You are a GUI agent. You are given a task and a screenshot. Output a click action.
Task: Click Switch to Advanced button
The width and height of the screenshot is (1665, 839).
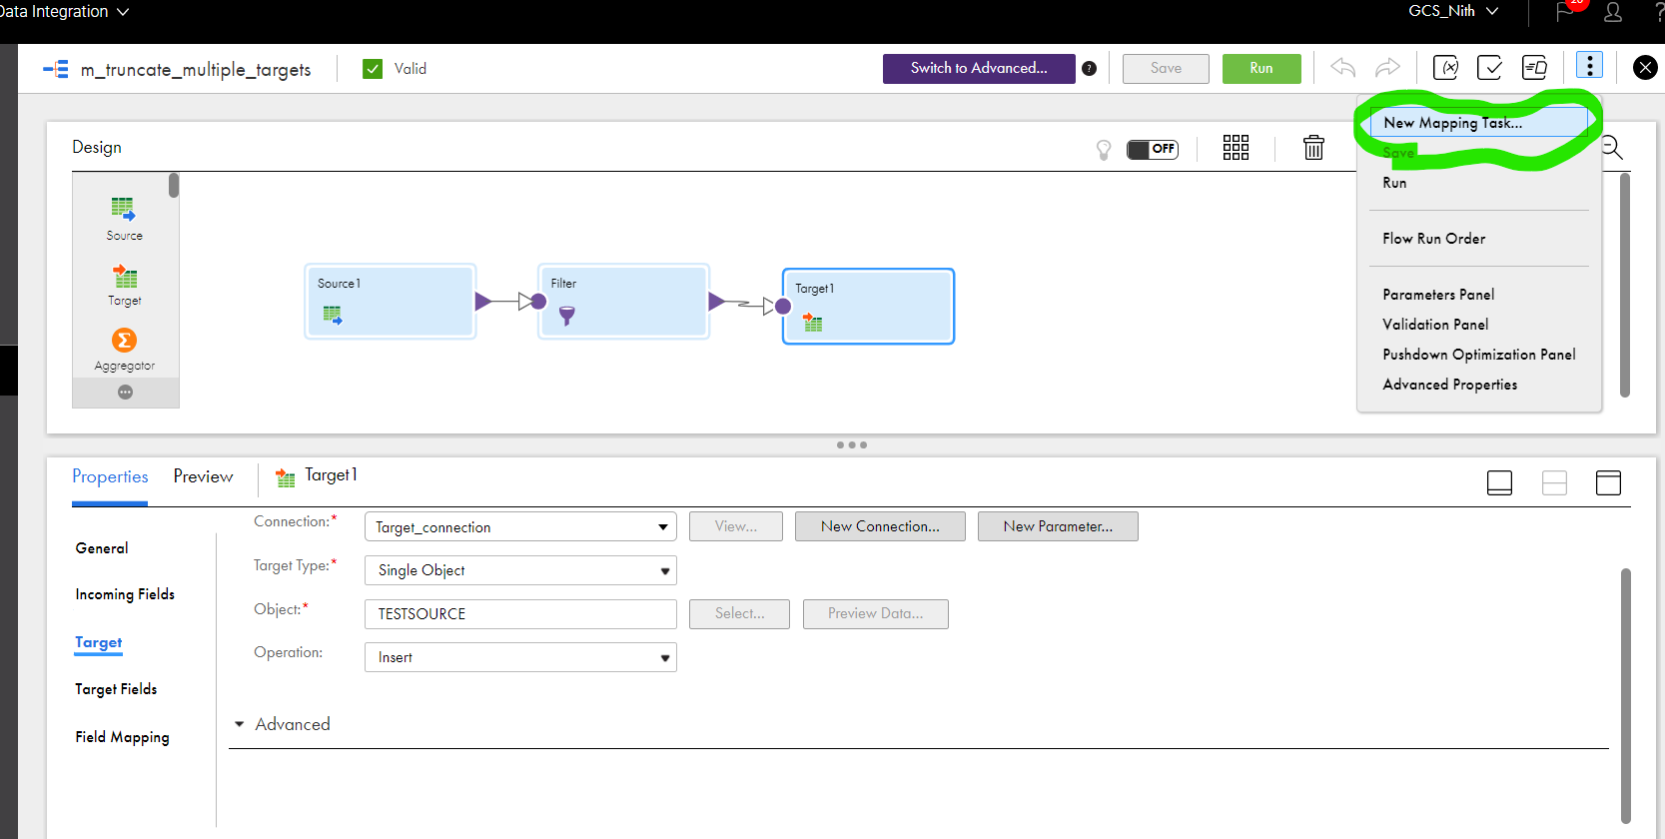pos(979,68)
